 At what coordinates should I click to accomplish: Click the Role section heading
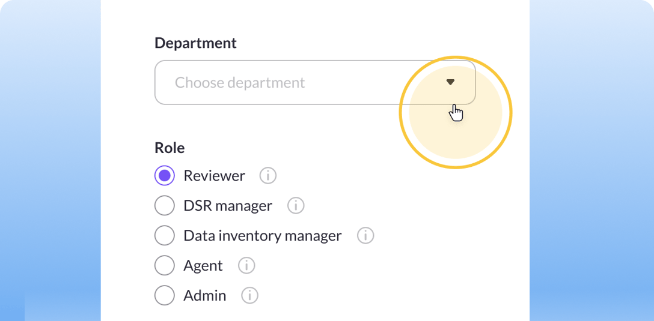click(x=170, y=148)
